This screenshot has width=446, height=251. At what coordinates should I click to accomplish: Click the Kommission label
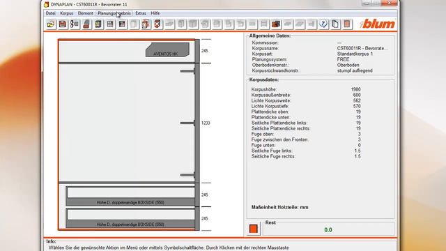266,43
